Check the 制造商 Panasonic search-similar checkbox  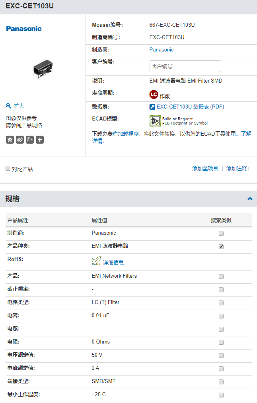tap(221, 233)
